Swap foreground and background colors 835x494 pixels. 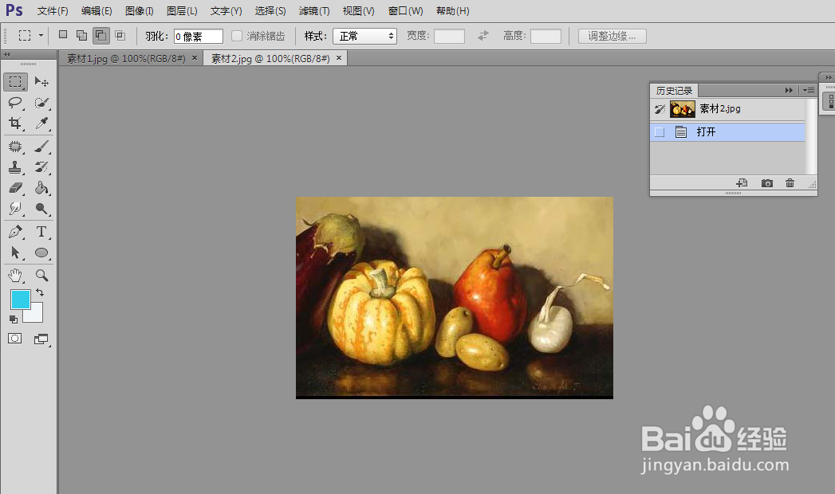(40, 292)
